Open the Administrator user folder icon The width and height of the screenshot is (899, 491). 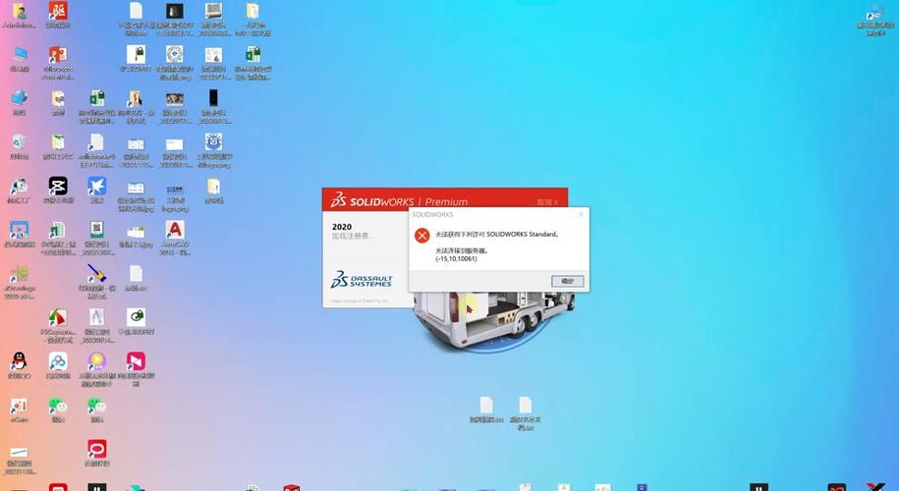point(19,15)
